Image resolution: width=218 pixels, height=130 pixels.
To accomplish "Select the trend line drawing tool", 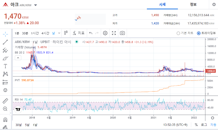I will 5,42.
